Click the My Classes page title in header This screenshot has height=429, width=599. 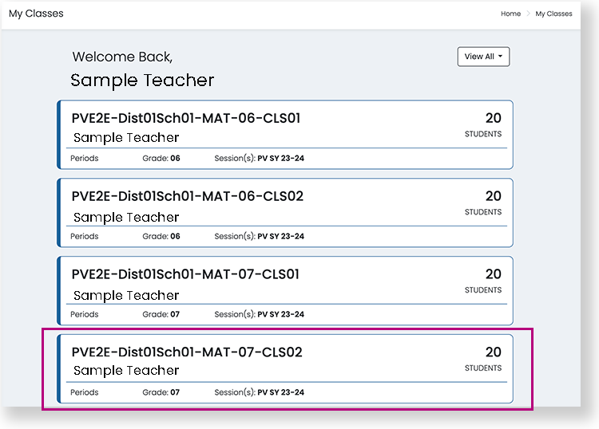(36, 14)
